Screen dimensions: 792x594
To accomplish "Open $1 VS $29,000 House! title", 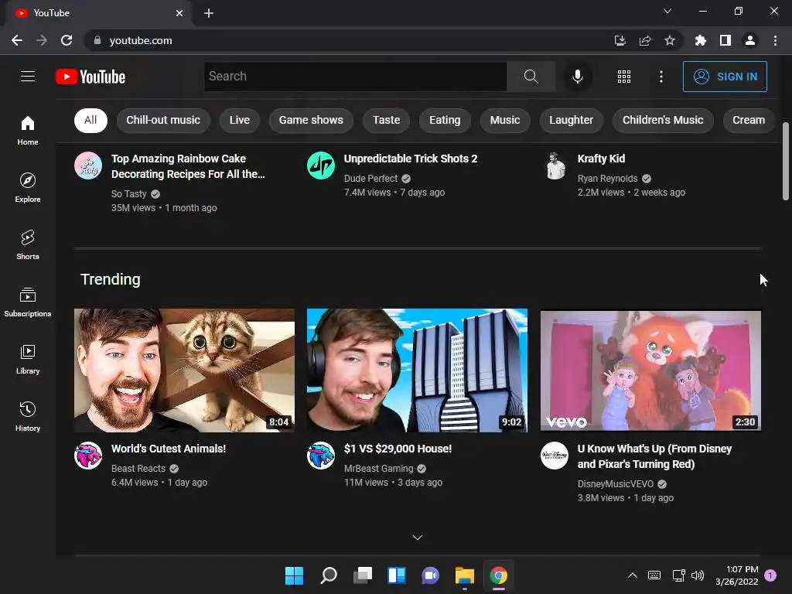I will (398, 449).
